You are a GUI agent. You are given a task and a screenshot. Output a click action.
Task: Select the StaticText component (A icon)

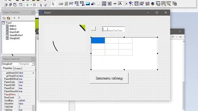[120, 4]
